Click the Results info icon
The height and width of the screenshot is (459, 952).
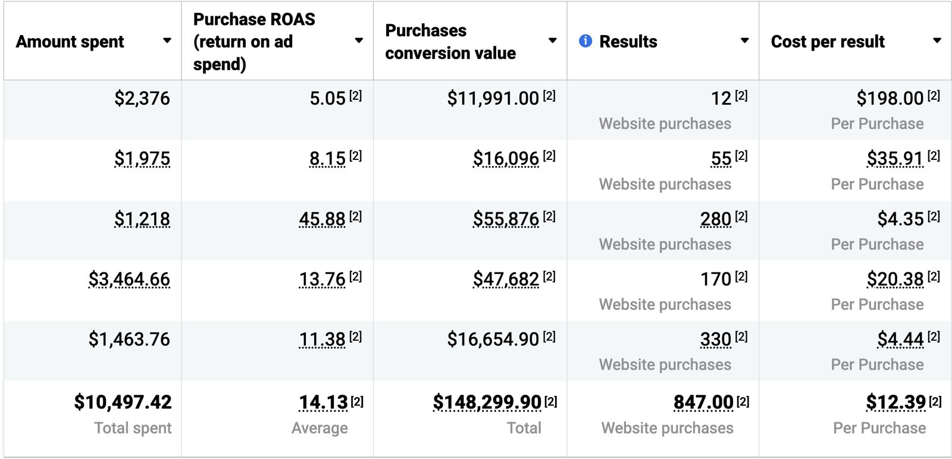(x=585, y=41)
